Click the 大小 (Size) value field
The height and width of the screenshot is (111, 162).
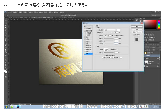coord(116,43)
